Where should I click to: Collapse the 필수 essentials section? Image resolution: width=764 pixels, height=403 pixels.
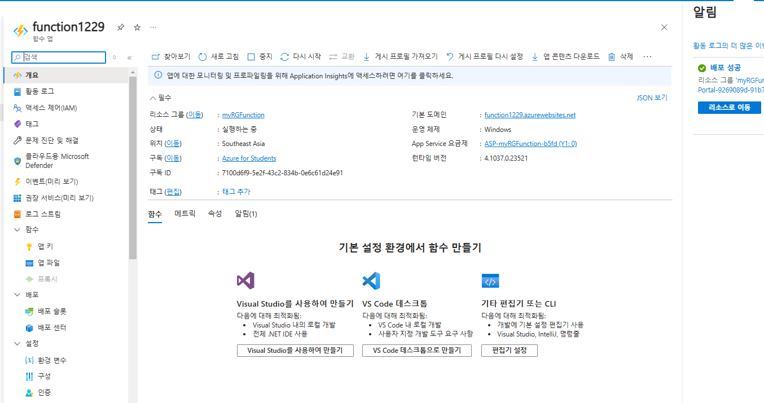click(160, 98)
